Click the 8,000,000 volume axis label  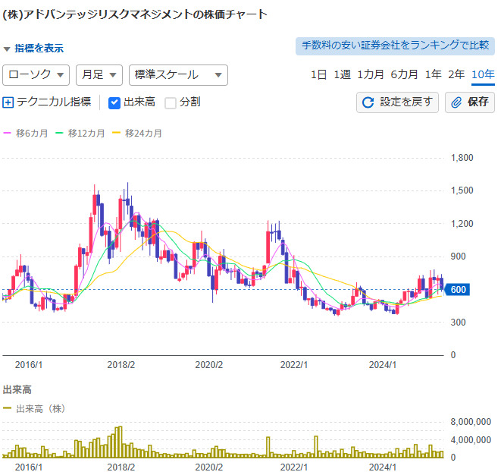pos(471,422)
